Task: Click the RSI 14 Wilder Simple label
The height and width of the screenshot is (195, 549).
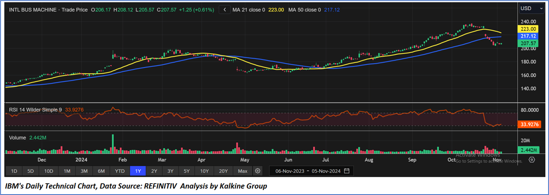Action: point(36,109)
